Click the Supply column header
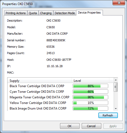 (40, 80)
